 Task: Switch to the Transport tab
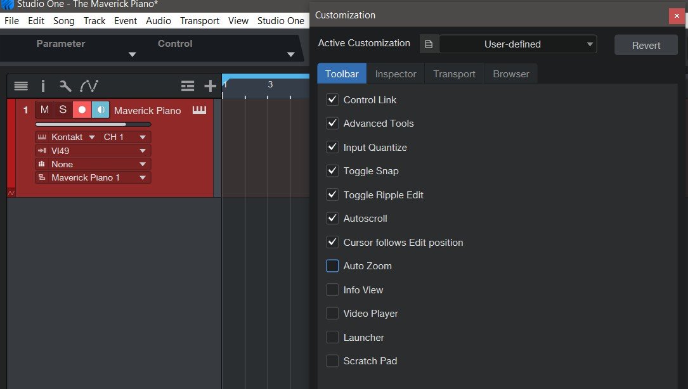tap(454, 74)
